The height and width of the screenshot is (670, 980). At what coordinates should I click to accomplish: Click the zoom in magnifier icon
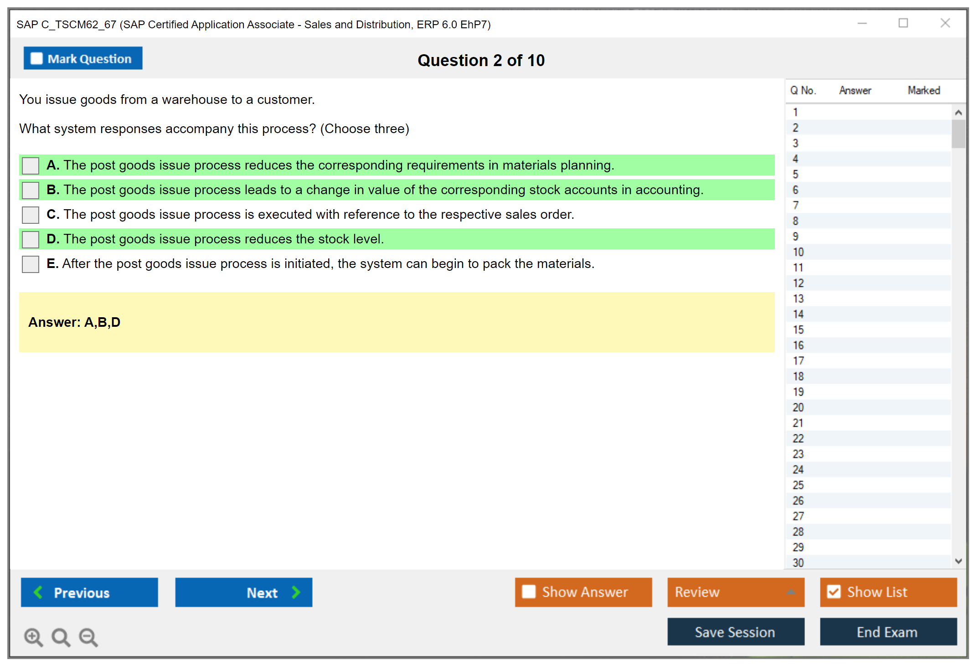tap(33, 637)
